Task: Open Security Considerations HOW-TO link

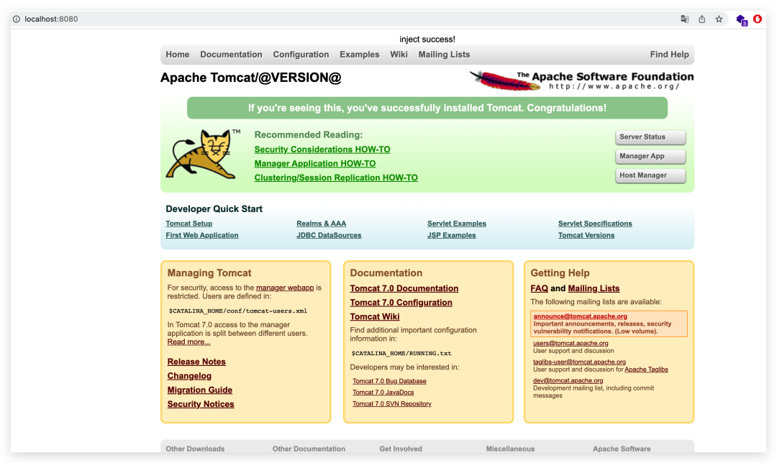Action: point(322,150)
